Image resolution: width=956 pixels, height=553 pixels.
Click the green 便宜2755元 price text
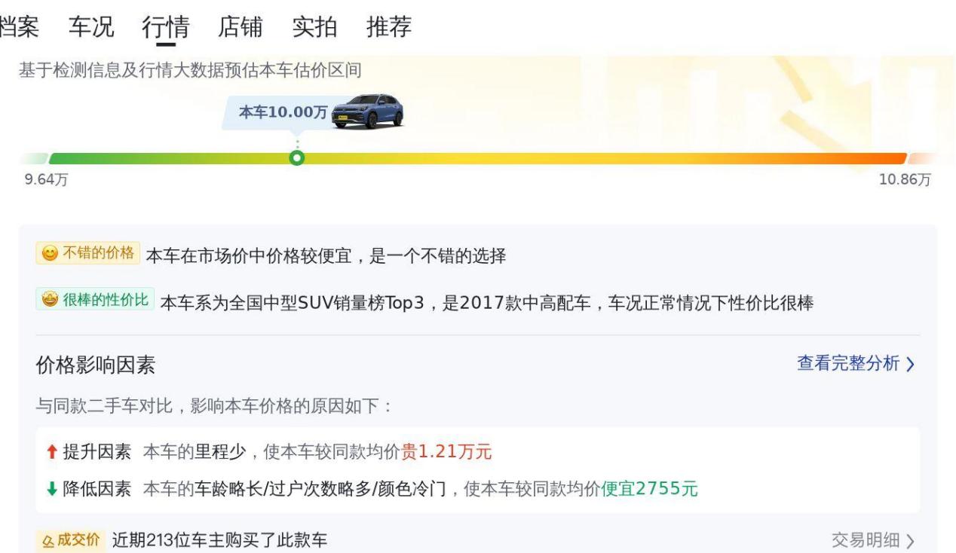pyautogui.click(x=649, y=489)
